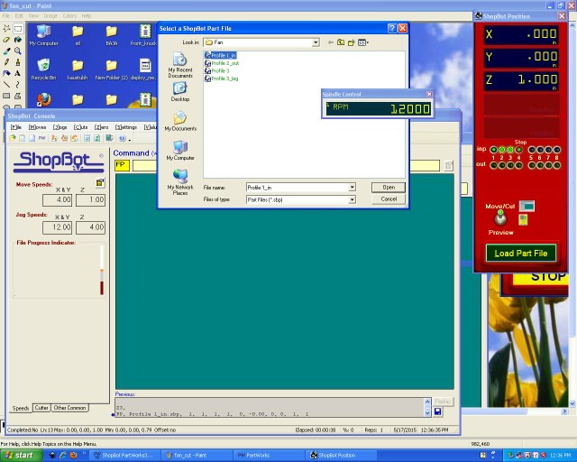The image size is (577, 462).
Task: Select Profile 2_out file in list
Action: coord(222,63)
